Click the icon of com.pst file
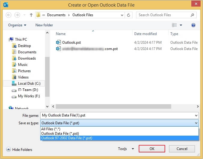Image resolution: width=203 pixels, height=159 pixels. click(x=59, y=49)
